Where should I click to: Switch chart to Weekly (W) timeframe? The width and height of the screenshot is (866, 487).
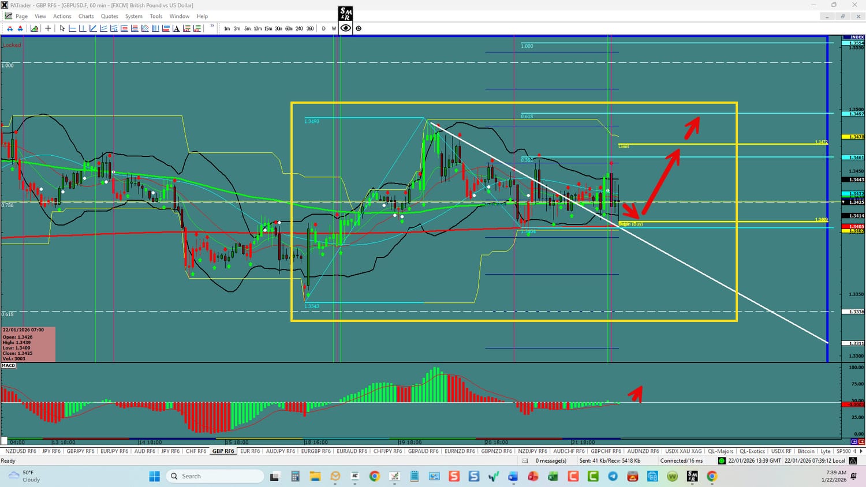pyautogui.click(x=334, y=28)
